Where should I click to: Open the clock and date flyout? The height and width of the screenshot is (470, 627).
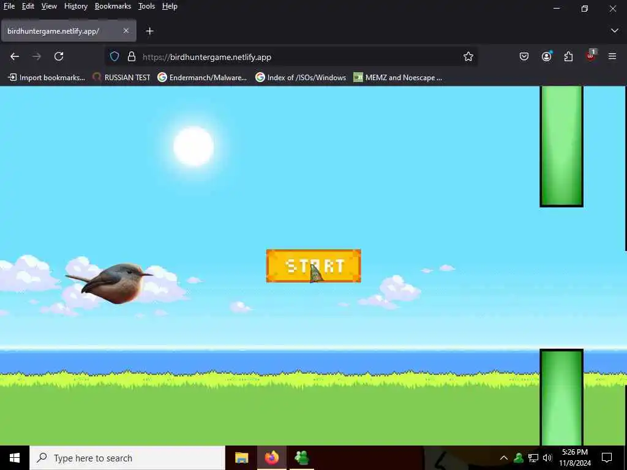click(x=574, y=458)
